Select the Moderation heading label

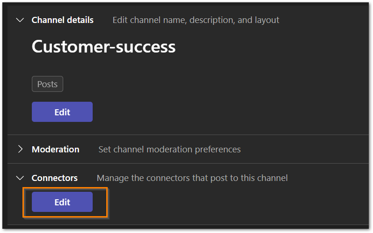(x=55, y=149)
